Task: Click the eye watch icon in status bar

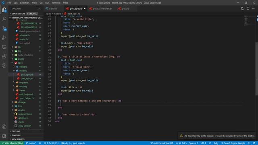Action: [x=40, y=143]
